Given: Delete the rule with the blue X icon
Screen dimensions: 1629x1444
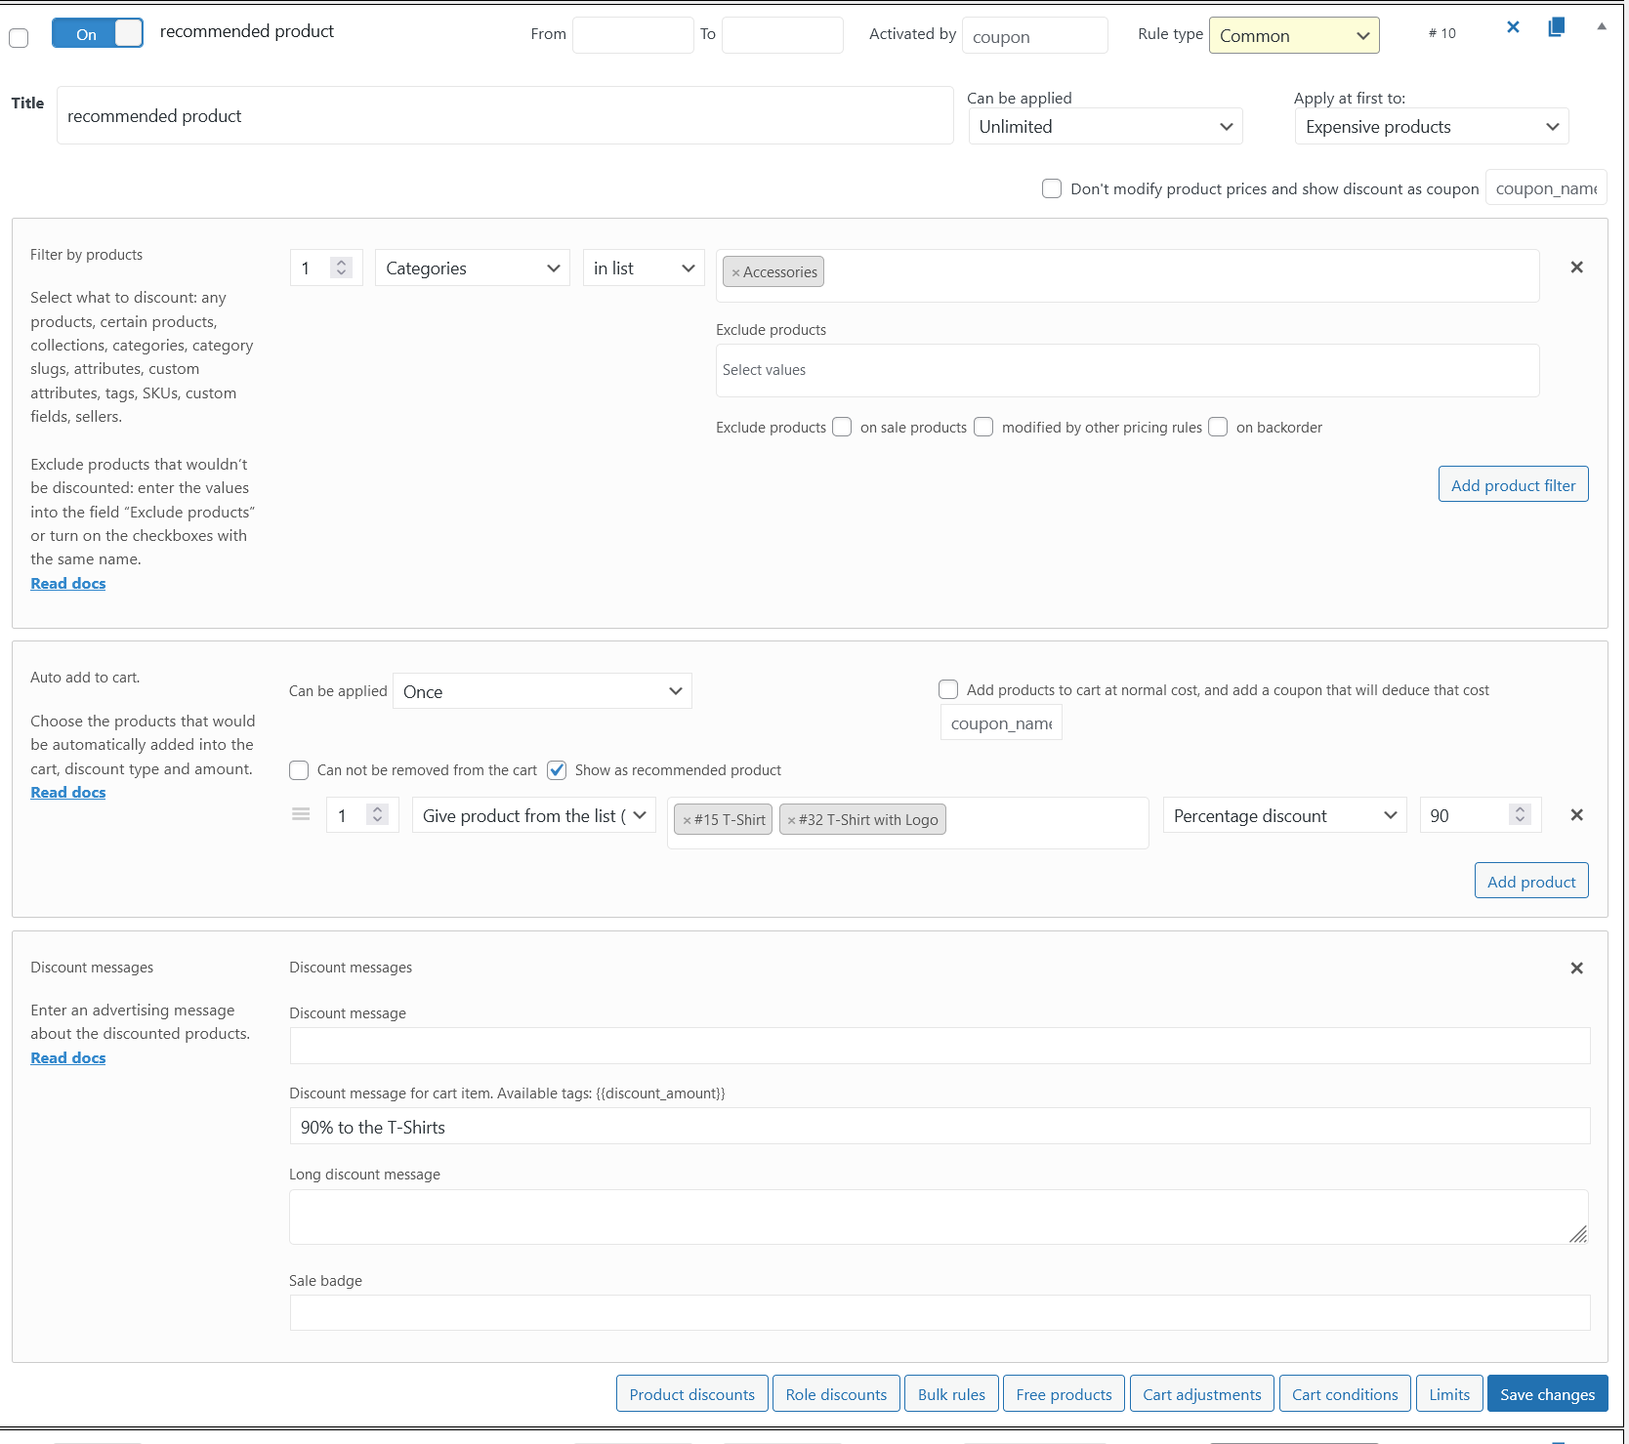Looking at the screenshot, I should pyautogui.click(x=1513, y=27).
